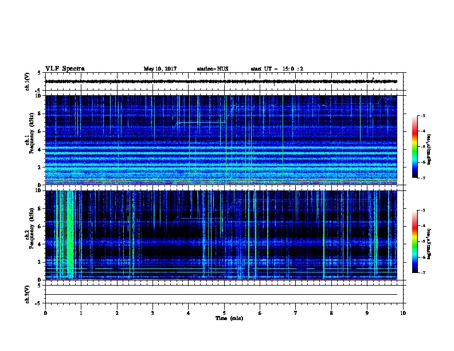
Task: Click time axis tick label "2"
Action: (x=117, y=313)
